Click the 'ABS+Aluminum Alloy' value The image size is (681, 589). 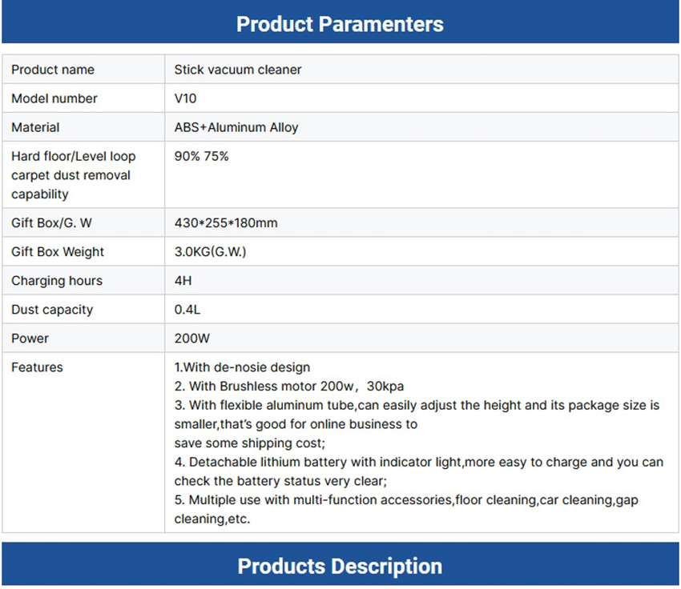click(x=236, y=127)
